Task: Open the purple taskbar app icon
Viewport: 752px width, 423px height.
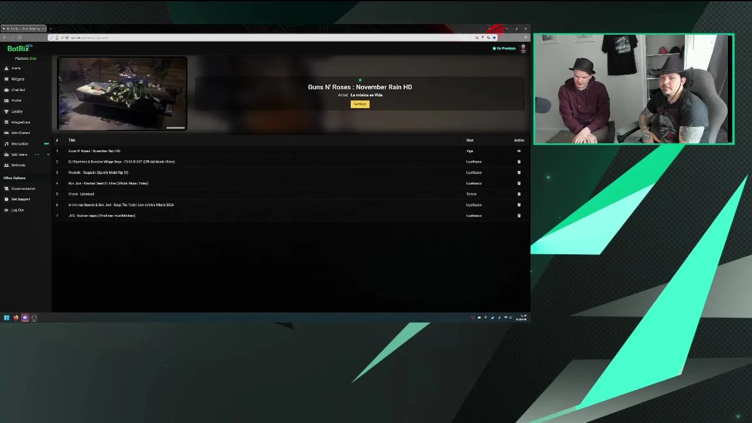Action: tap(25, 318)
